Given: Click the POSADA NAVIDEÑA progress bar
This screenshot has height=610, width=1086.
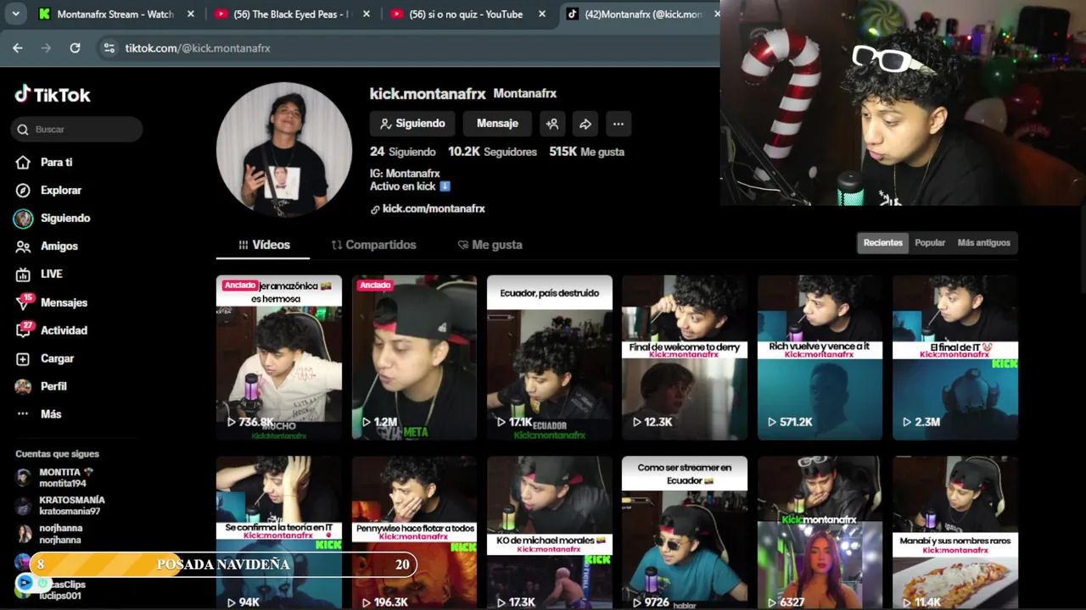Looking at the screenshot, I should click(223, 564).
